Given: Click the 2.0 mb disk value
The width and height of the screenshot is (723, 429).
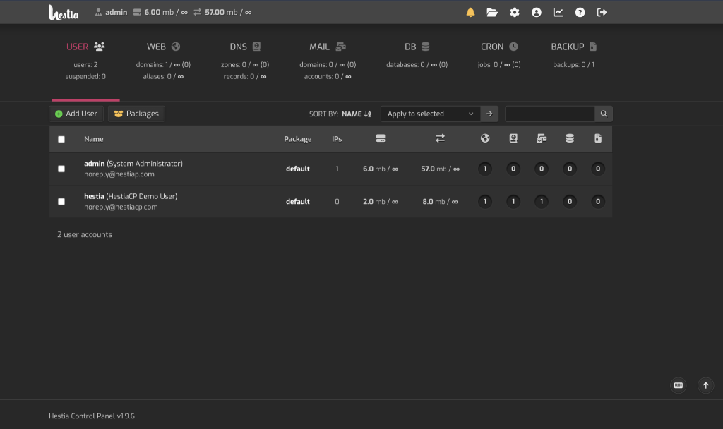Looking at the screenshot, I should click(381, 201).
